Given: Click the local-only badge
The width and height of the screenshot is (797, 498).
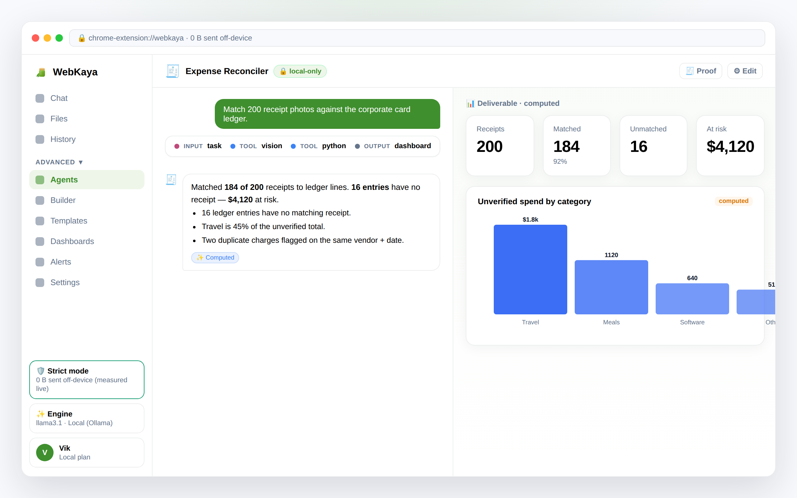Looking at the screenshot, I should 300,71.
